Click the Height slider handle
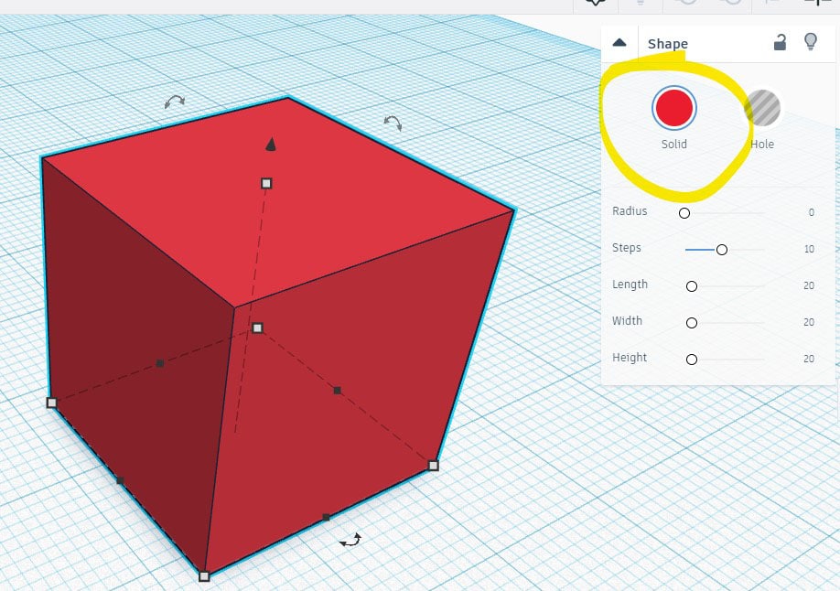The height and width of the screenshot is (591, 840). coord(692,360)
